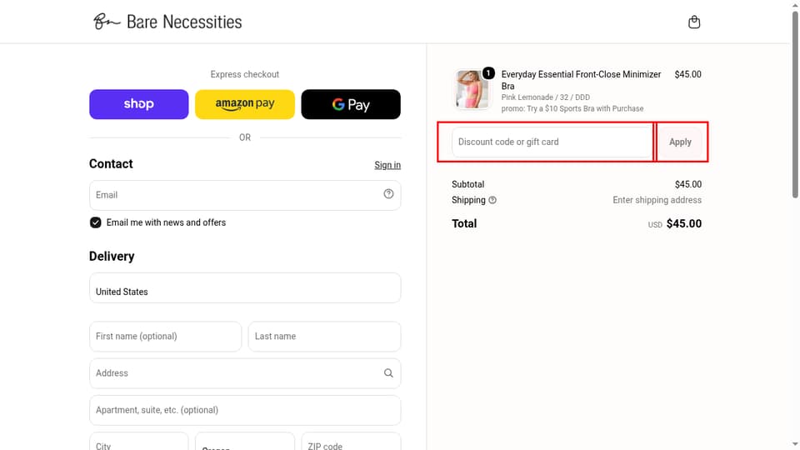Click the Express checkout heading
The image size is (800, 450).
(245, 74)
